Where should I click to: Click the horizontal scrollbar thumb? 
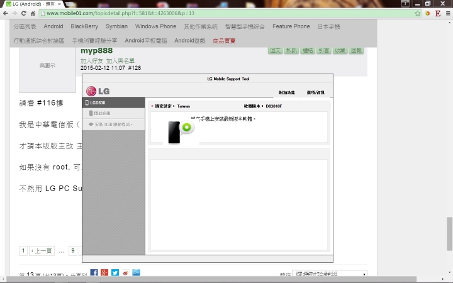(211, 279)
